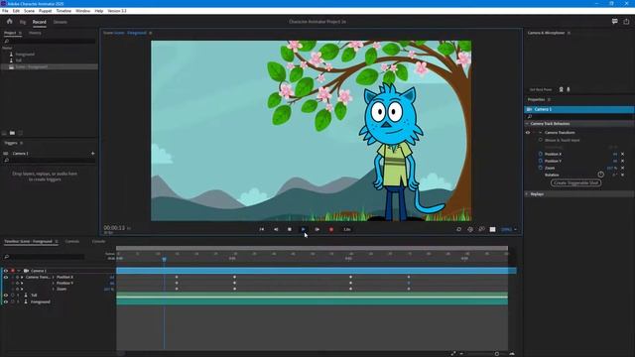Select the blue Camera 1 track bar

click(x=317, y=271)
